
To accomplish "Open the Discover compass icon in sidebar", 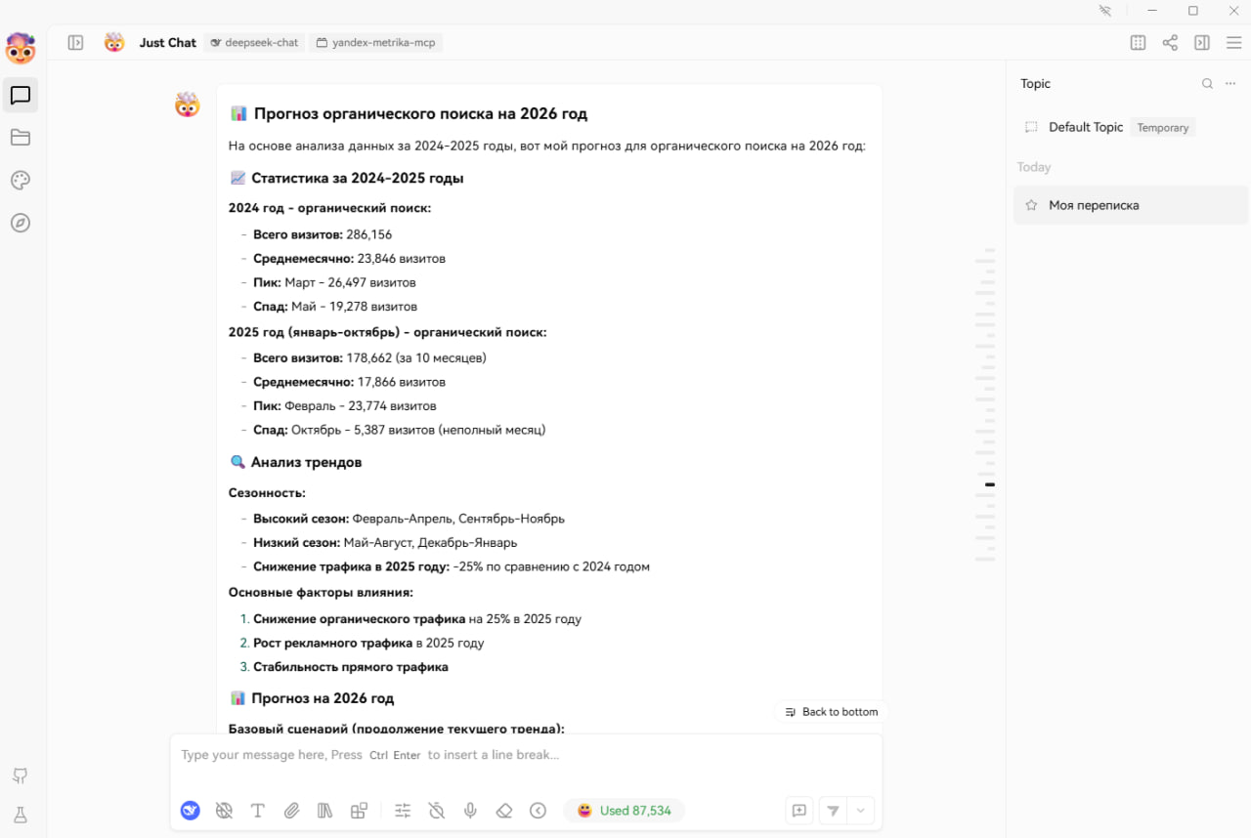I will click(x=21, y=224).
